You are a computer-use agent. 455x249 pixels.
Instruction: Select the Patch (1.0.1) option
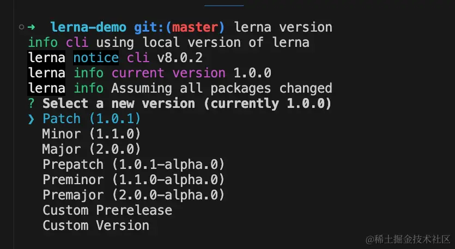pyautogui.click(x=92, y=119)
